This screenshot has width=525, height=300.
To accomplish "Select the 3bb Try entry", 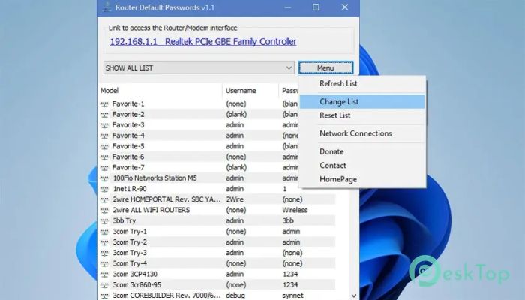I will pos(124,221).
